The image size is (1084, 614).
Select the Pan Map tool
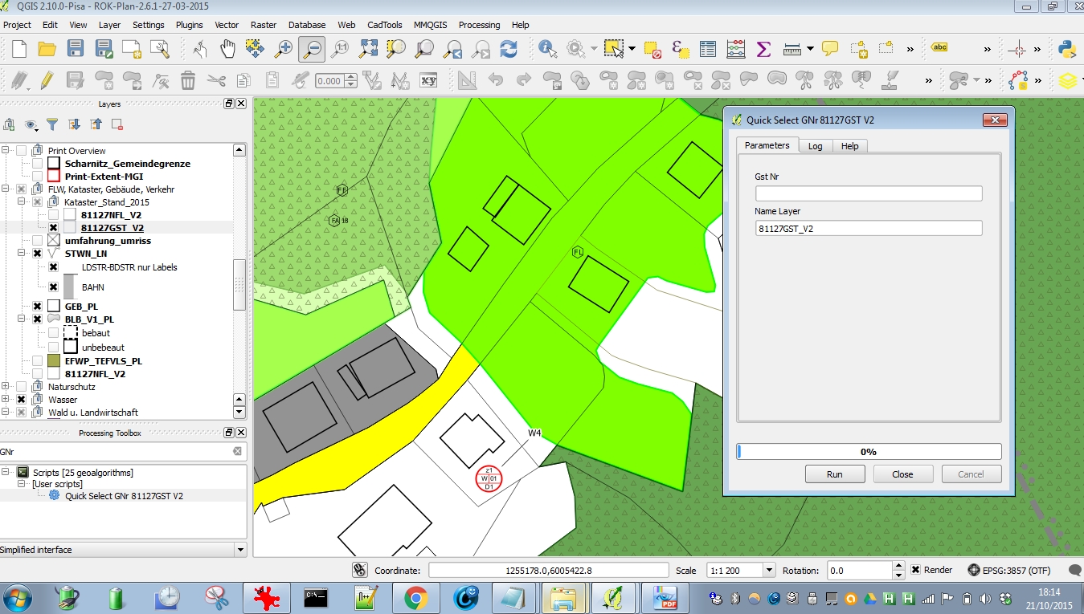point(227,47)
